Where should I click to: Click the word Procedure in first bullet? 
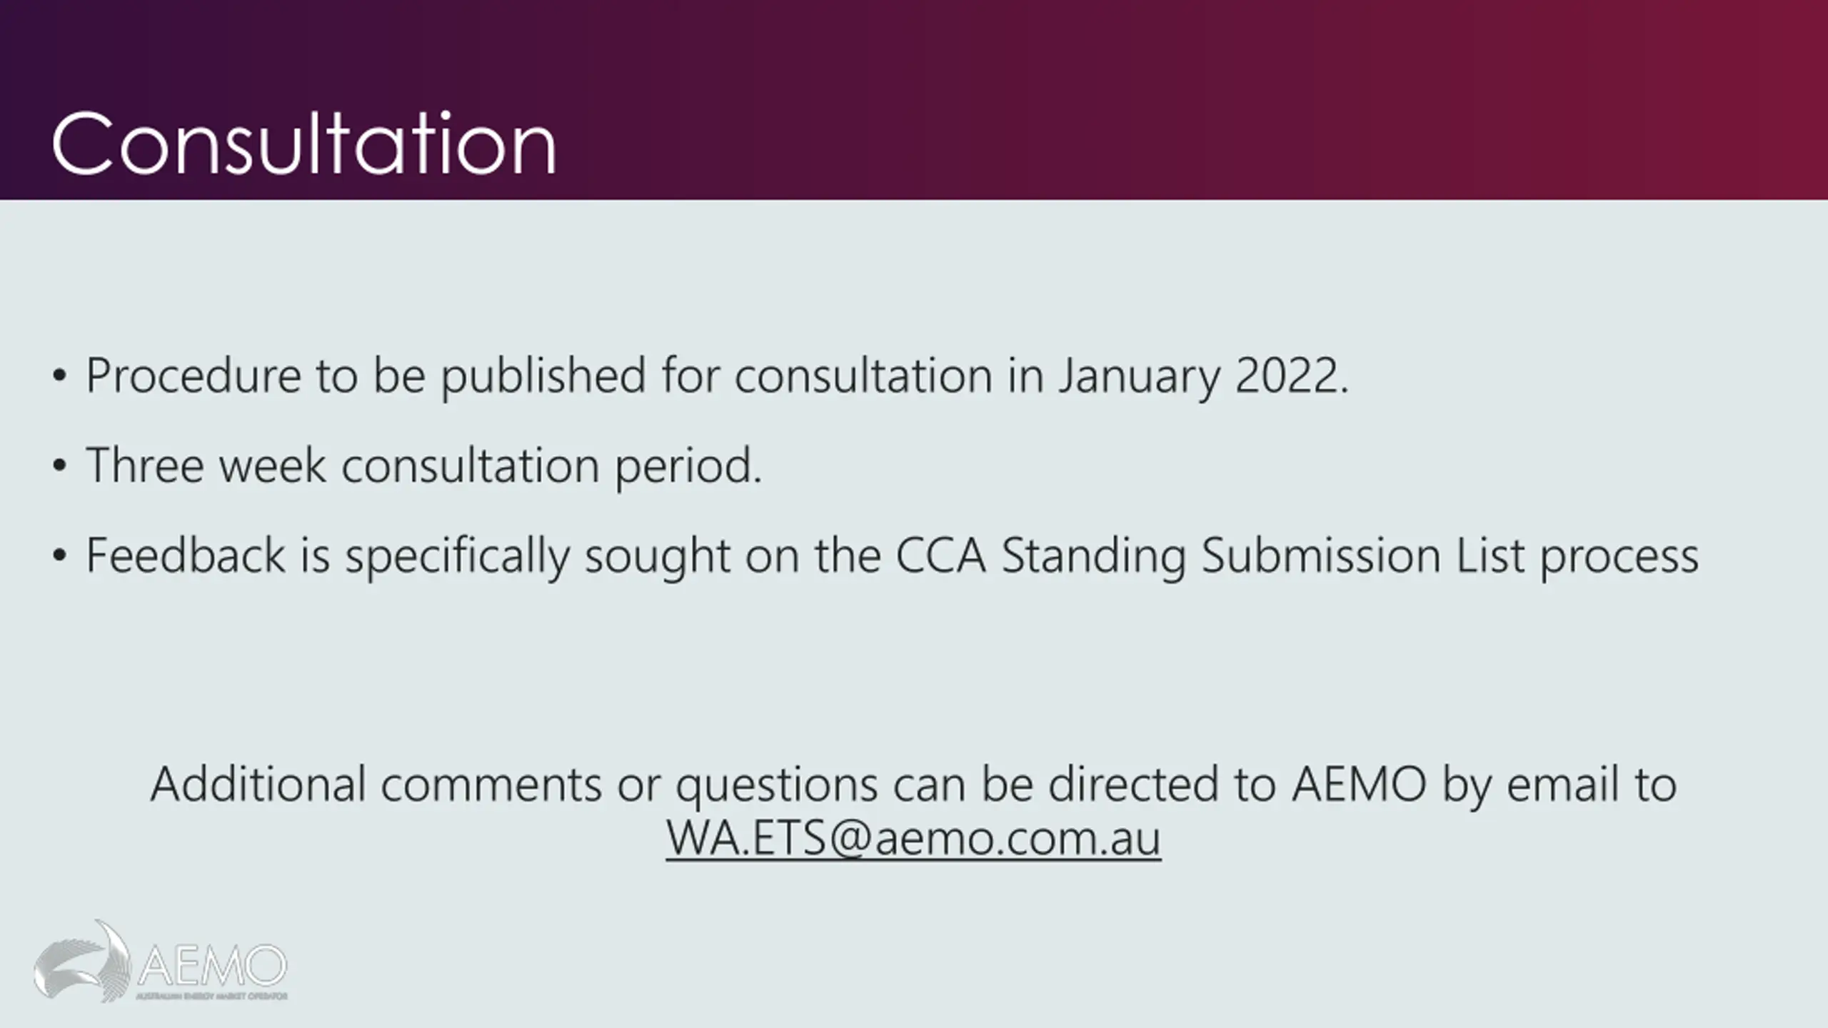[193, 376]
